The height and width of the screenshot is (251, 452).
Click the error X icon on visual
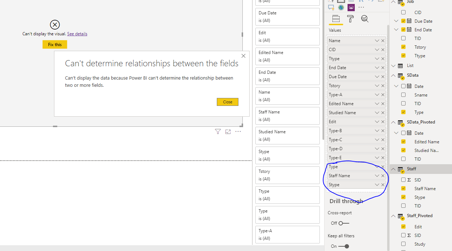(x=55, y=24)
